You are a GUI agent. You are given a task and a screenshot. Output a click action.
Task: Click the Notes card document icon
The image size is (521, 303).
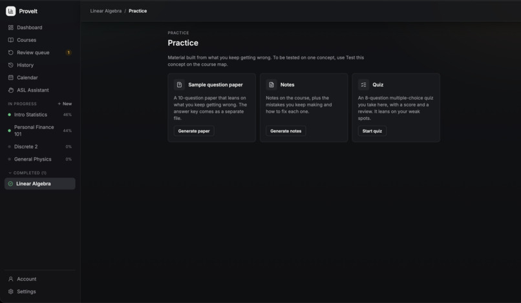(271, 85)
